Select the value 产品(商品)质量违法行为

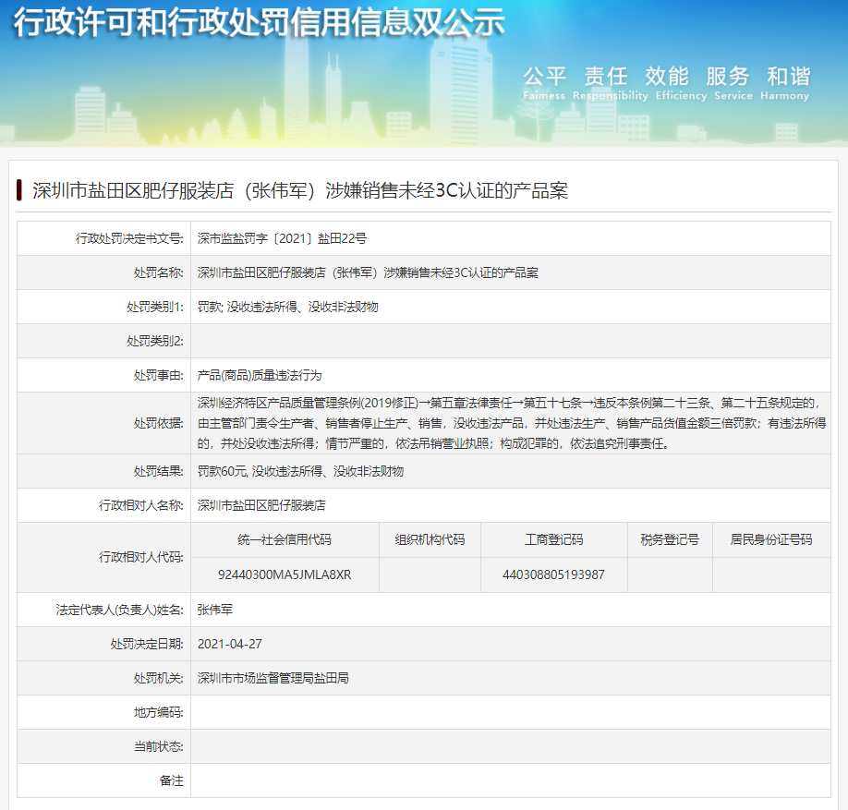(259, 375)
